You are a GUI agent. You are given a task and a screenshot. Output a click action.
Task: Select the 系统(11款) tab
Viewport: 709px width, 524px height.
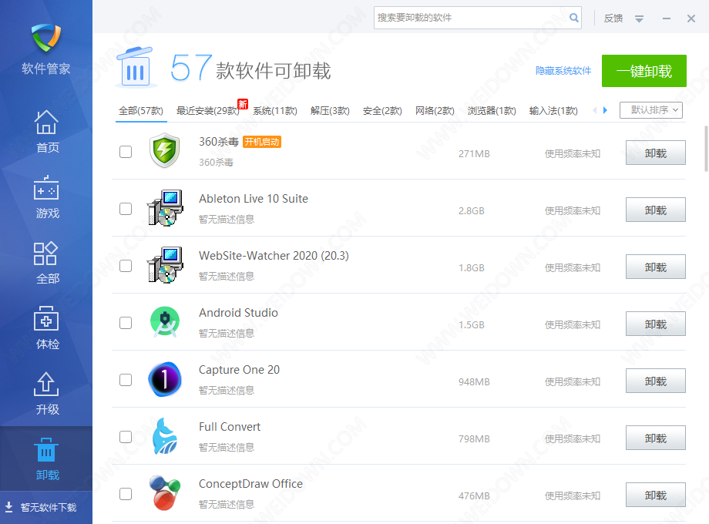275,111
